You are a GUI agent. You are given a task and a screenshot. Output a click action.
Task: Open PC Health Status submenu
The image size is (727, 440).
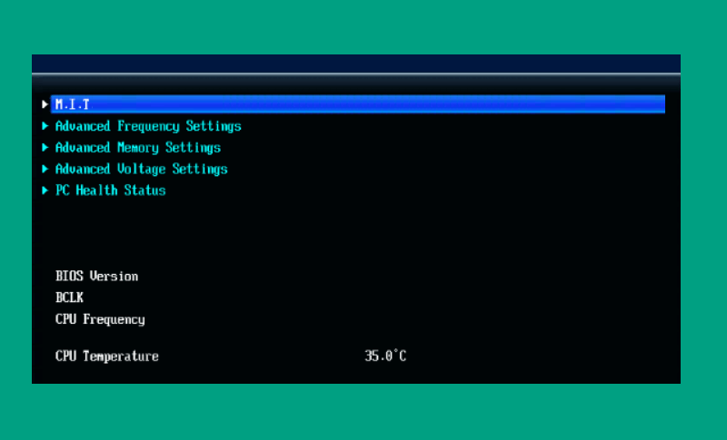pyautogui.click(x=110, y=191)
